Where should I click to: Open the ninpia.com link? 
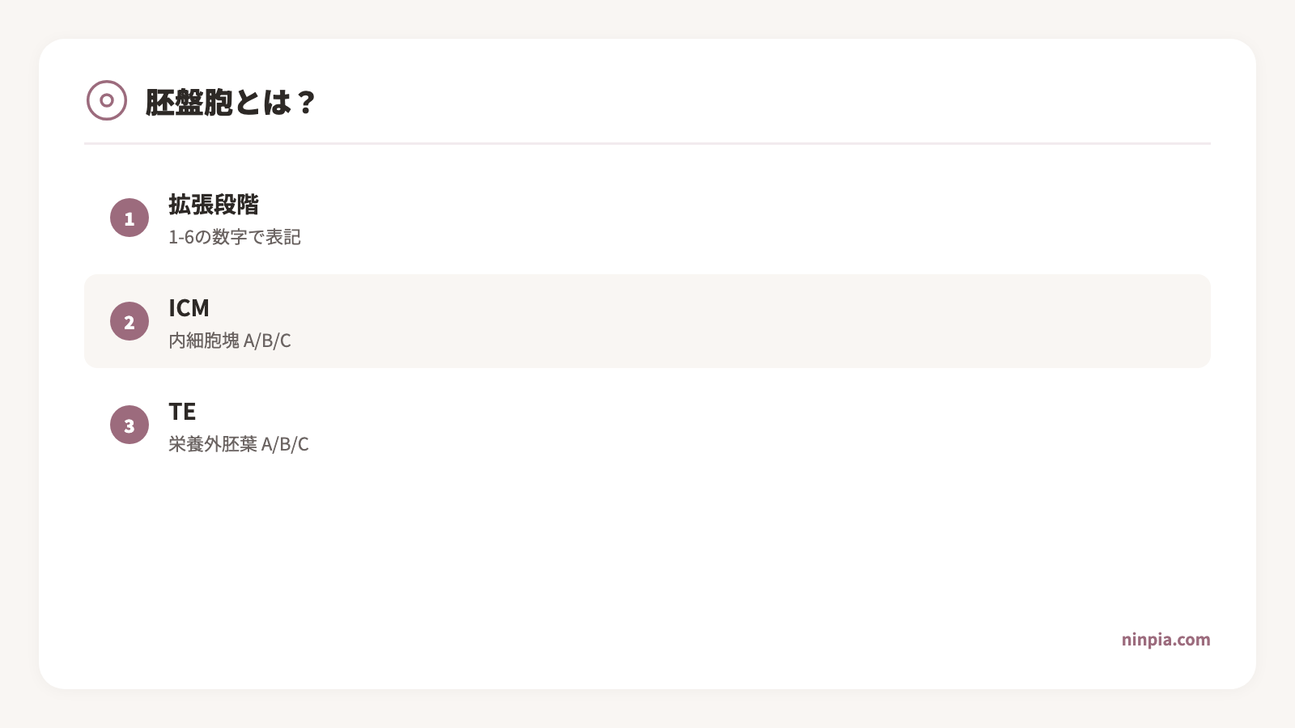(1165, 640)
